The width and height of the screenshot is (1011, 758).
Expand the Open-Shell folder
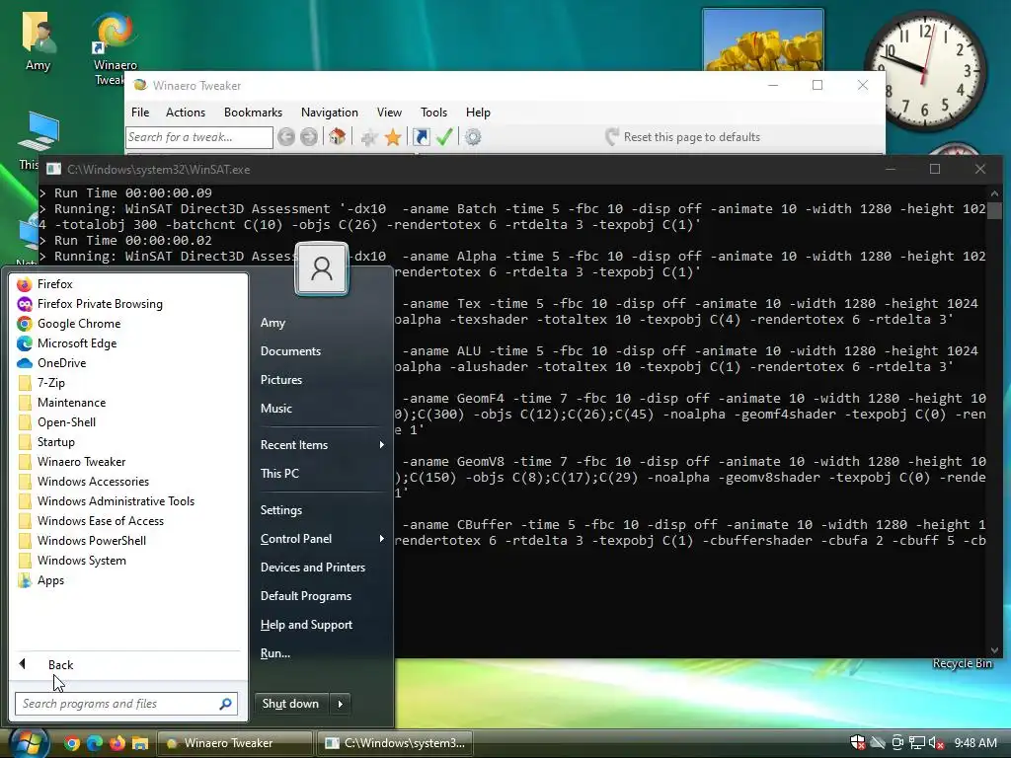pos(129,422)
